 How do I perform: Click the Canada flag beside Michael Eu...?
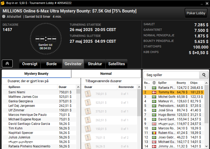[x=154, y=142]
